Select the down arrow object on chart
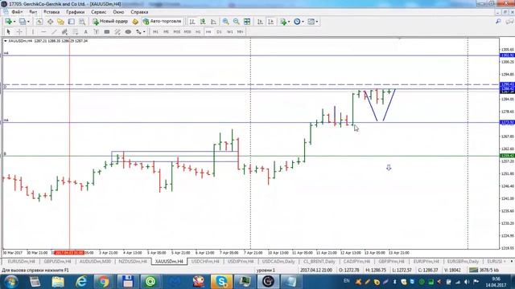The height and width of the screenshot is (289, 515). 389,168
